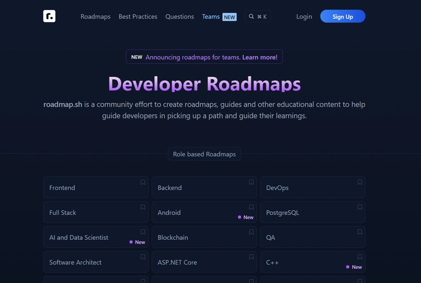Bookmark the DevOps roadmap

click(360, 182)
